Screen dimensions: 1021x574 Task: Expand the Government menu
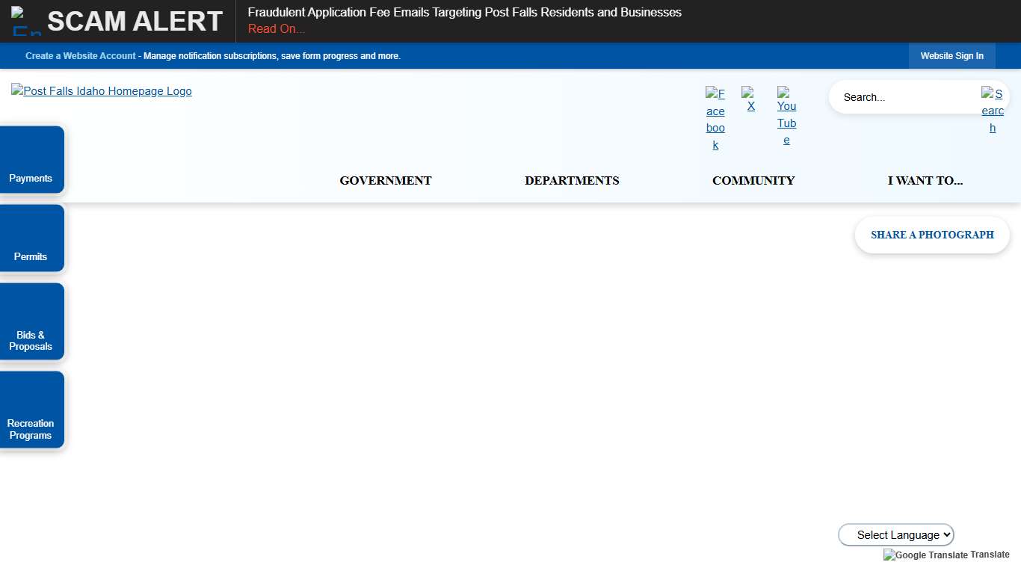(x=385, y=181)
